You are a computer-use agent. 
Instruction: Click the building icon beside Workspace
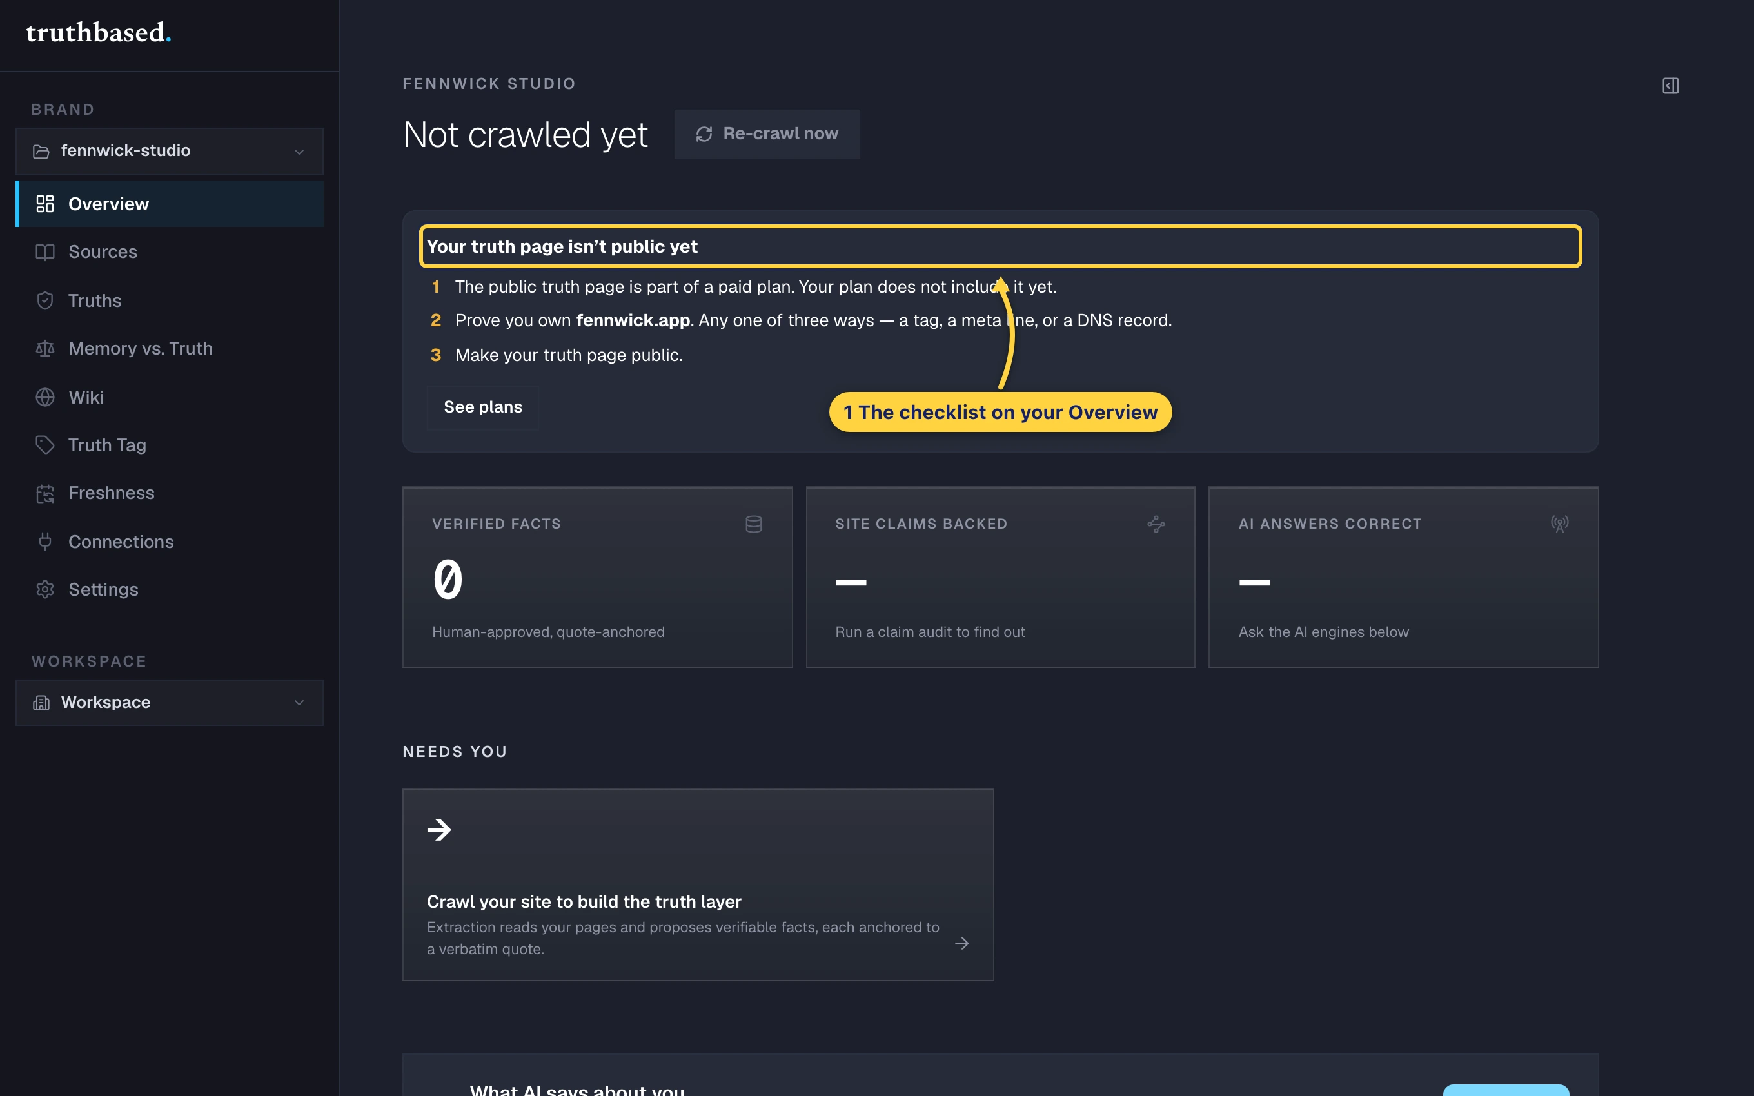(41, 702)
